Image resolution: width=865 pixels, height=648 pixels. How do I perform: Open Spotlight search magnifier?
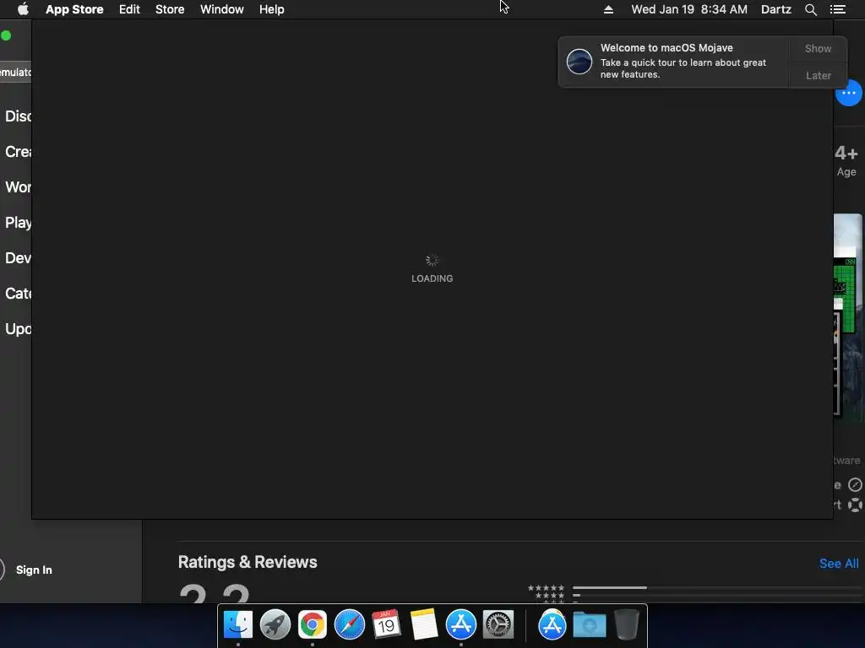pos(810,9)
